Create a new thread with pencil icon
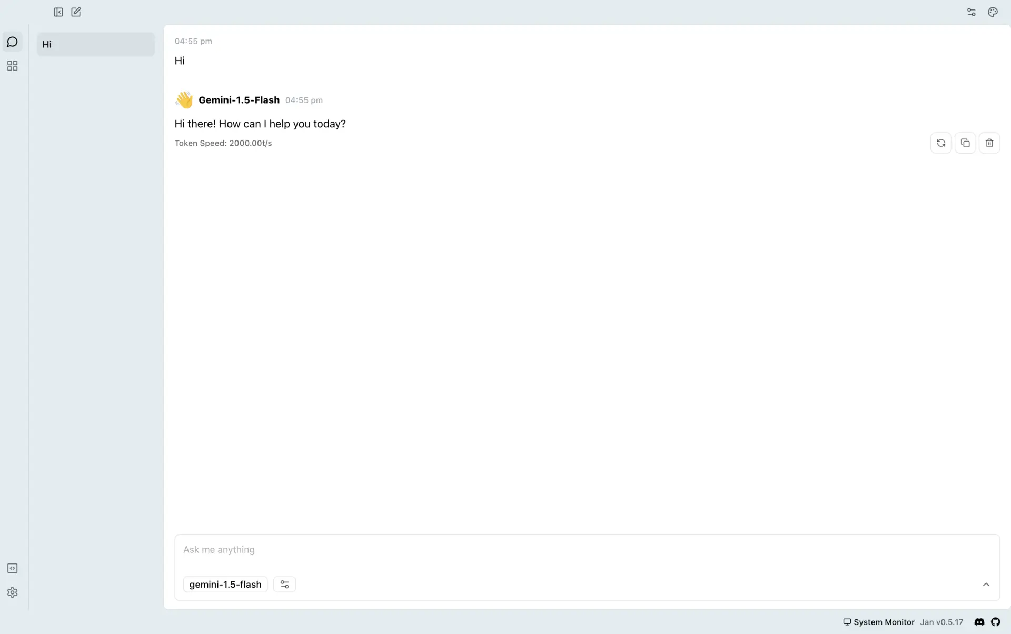The image size is (1011, 634). coord(76,12)
